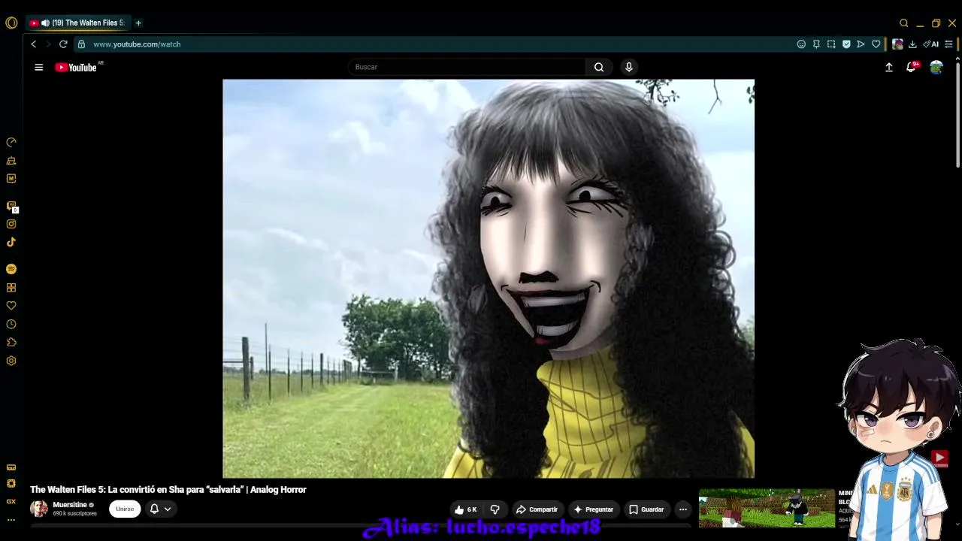
Task: Click the Preguntar ask button
Action: [x=594, y=509]
